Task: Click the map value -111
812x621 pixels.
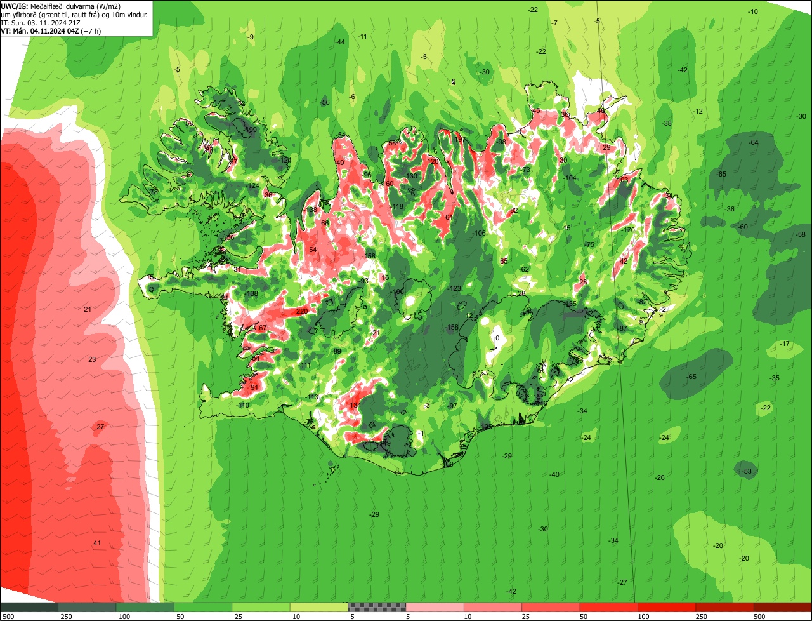Action: 304,366
